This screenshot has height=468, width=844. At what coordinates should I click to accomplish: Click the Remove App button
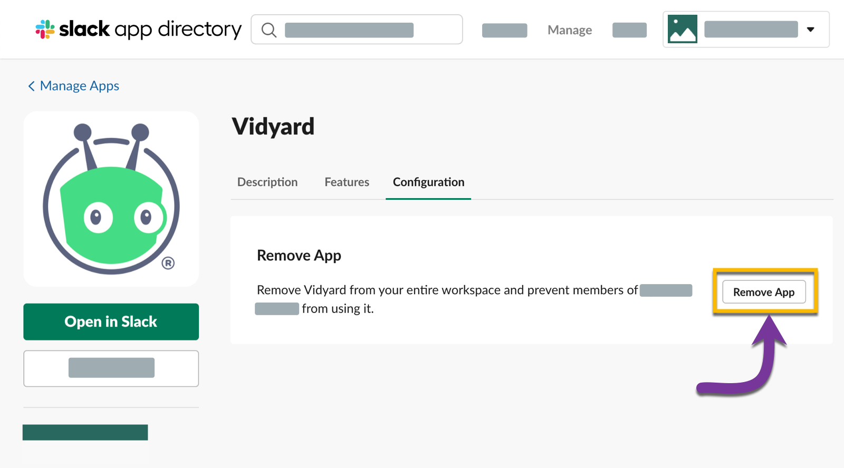[764, 292]
